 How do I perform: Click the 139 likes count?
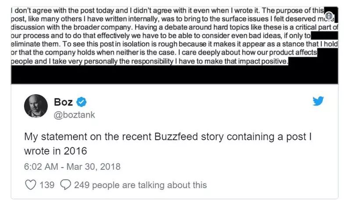pyautogui.click(x=47, y=185)
